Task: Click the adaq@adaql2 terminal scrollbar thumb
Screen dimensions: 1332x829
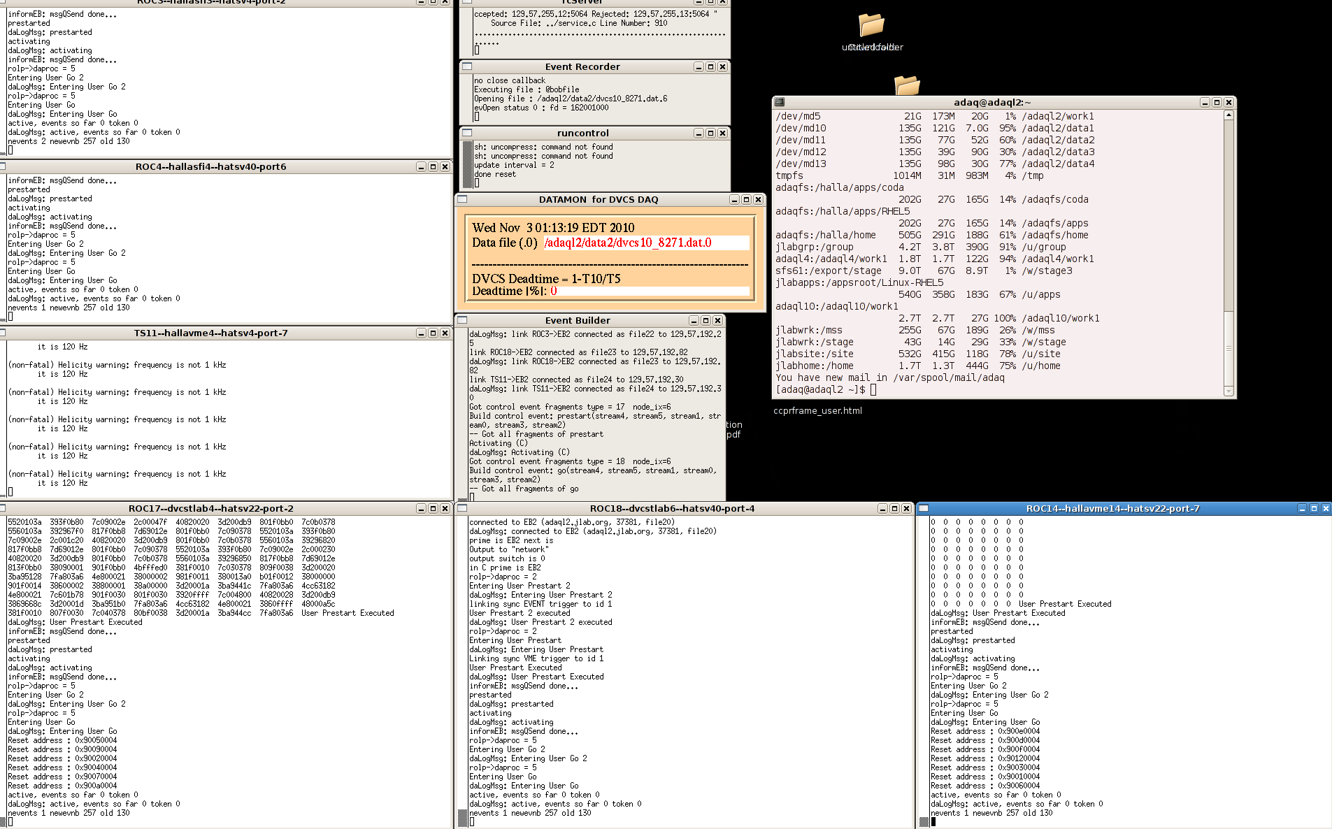Action: pos(1229,347)
